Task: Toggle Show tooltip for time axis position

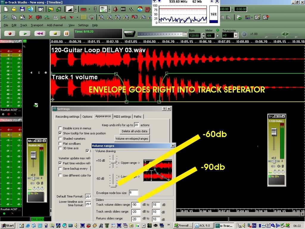Action: click(60, 133)
